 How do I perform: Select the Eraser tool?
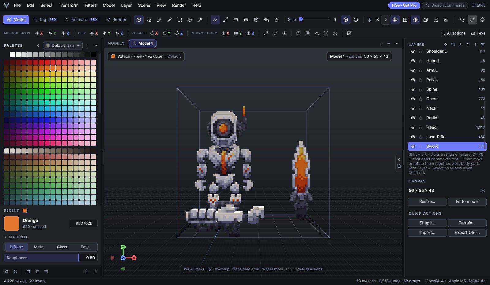(149, 20)
